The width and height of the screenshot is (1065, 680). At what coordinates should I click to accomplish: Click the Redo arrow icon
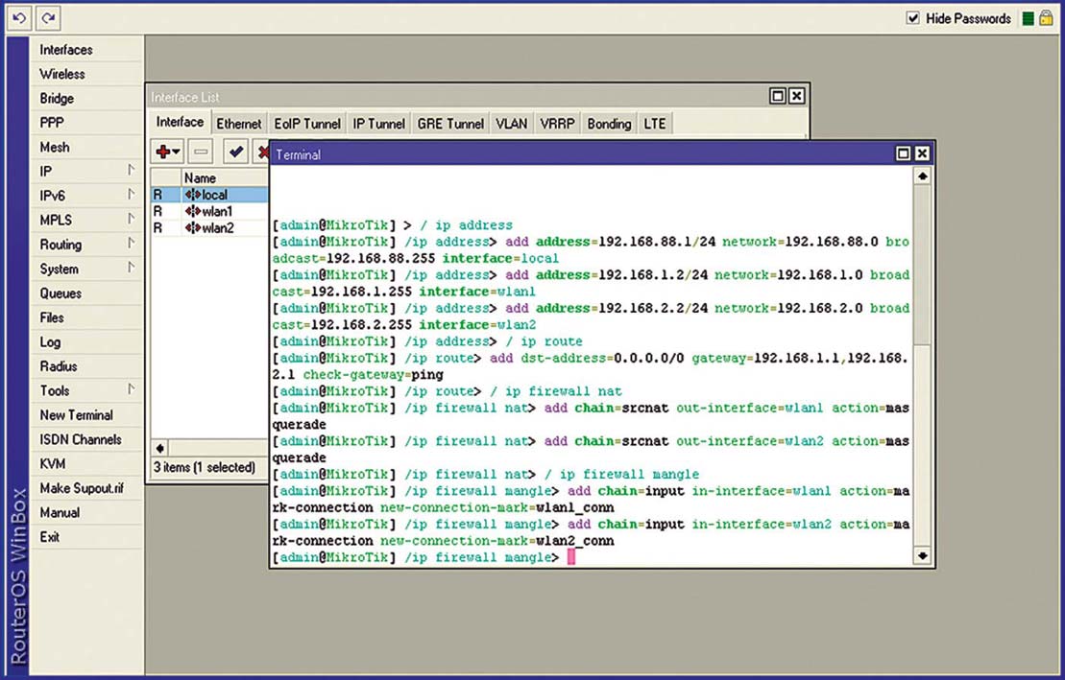tap(48, 17)
